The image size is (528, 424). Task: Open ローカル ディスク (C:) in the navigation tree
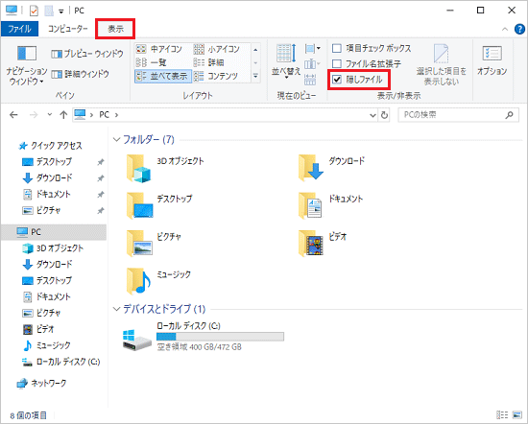60,362
